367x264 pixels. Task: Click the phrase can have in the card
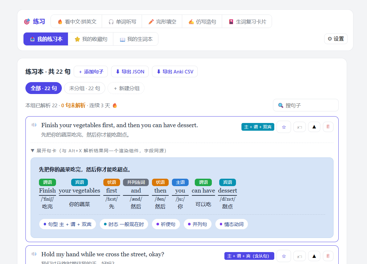tap(203, 191)
